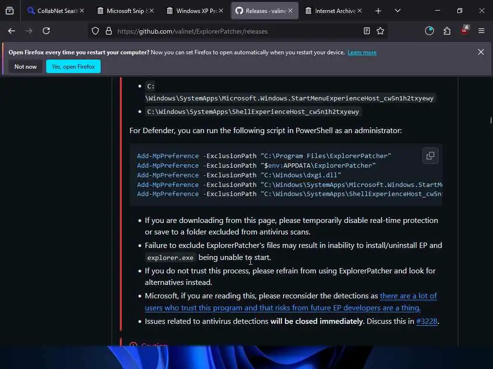Open link about users who trust this program
493x369 pixels.
(x=291, y=302)
